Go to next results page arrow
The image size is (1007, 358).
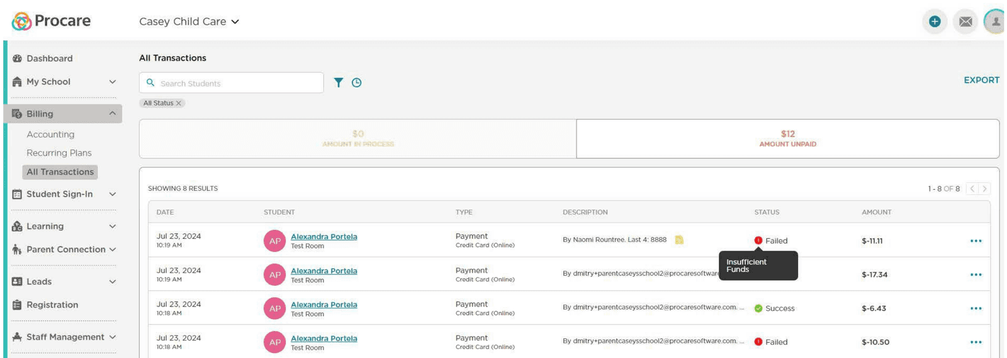coord(984,188)
